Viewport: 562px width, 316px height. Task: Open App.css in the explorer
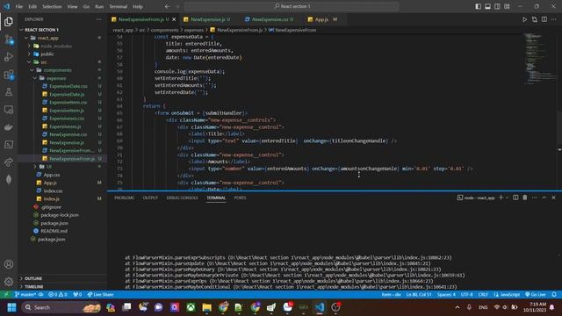click(52, 175)
